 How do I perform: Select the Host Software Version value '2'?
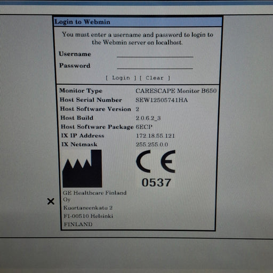pyautogui.click(x=138, y=109)
